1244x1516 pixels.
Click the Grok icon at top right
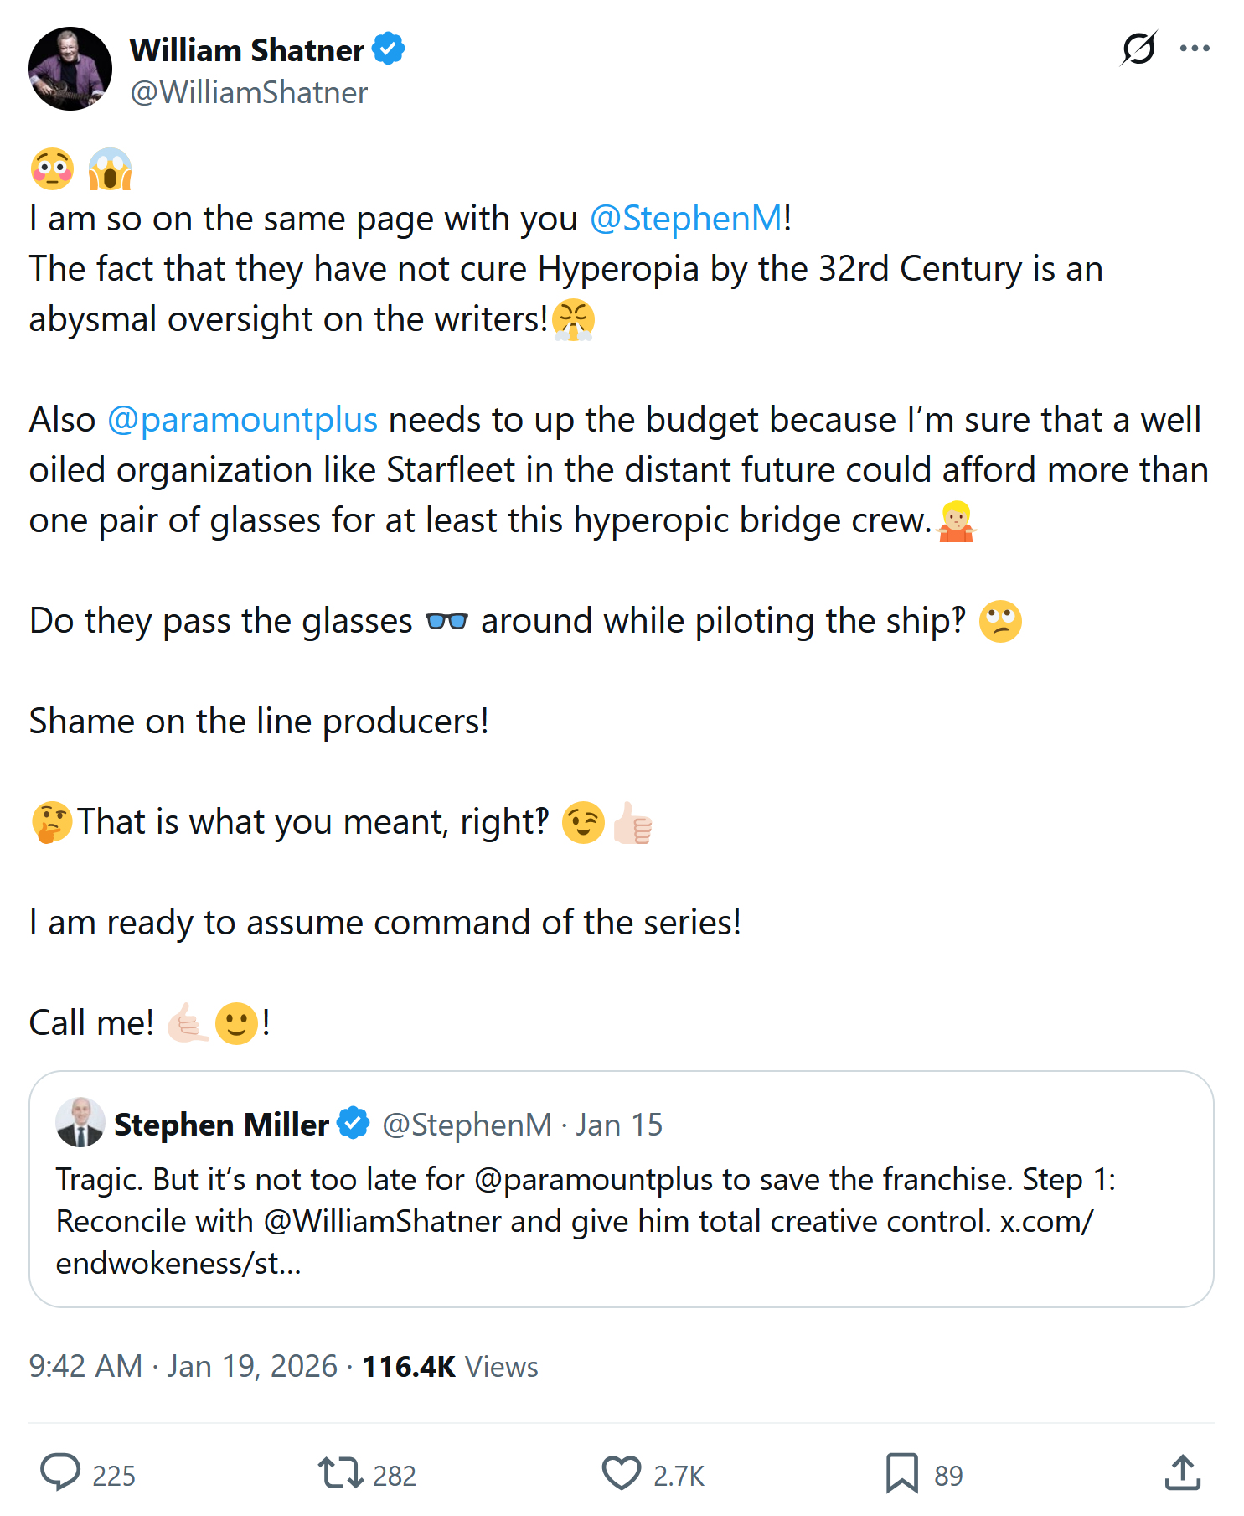[1138, 49]
